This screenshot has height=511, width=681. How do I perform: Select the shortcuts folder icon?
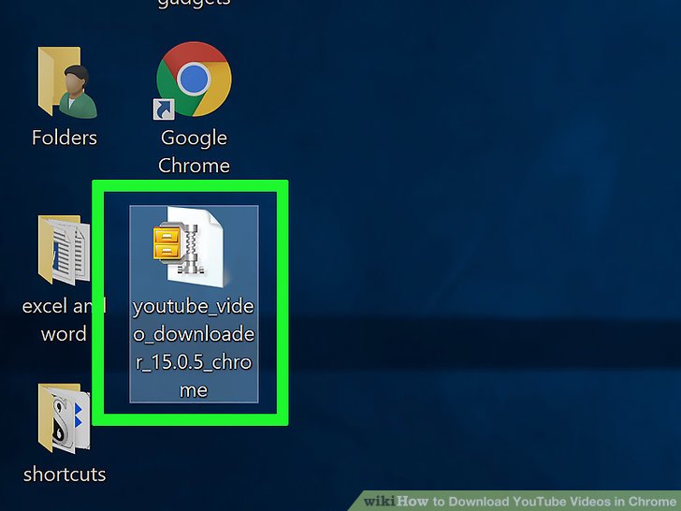pos(65,418)
